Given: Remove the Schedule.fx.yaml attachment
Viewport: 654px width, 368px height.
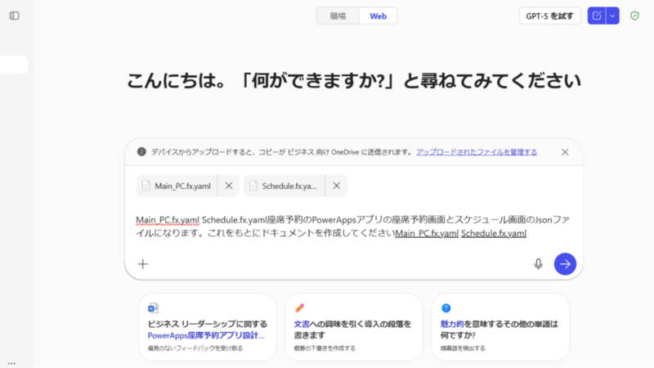Looking at the screenshot, I should (x=336, y=186).
